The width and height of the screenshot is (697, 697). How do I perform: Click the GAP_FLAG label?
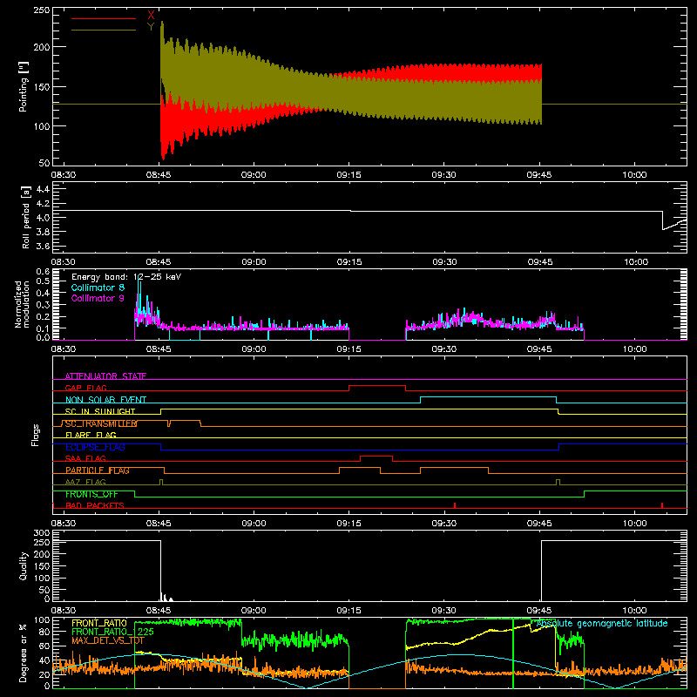pos(85,388)
